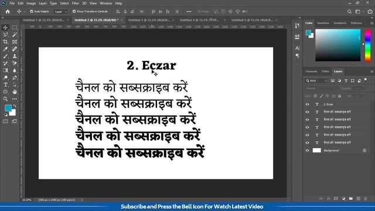Select the Eraser tool

(15, 63)
